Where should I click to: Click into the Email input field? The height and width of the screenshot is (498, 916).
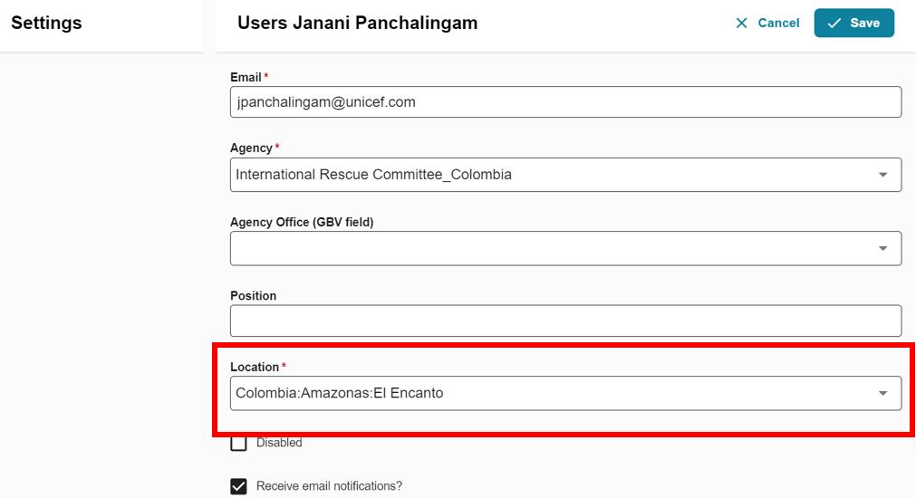(565, 102)
